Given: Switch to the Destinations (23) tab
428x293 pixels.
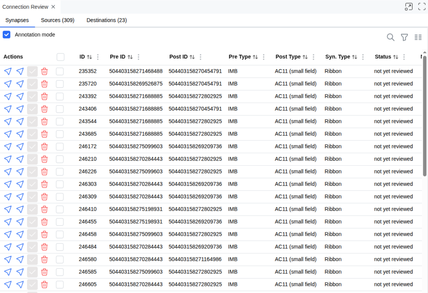Looking at the screenshot, I should pos(107,20).
